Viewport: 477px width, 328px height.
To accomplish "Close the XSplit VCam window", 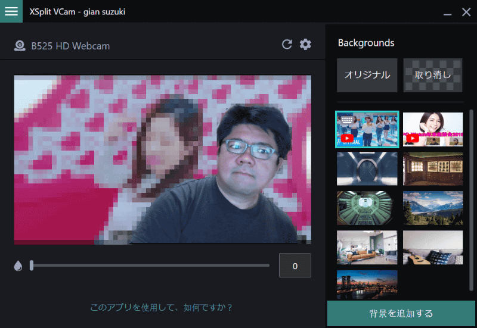I will tap(466, 12).
